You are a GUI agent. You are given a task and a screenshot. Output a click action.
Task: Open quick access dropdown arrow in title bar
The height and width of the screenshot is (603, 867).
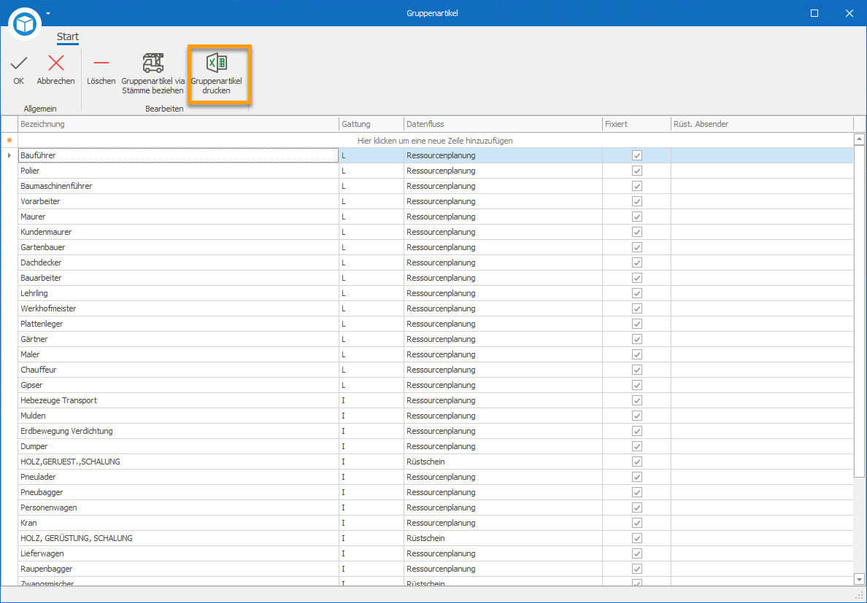[x=48, y=12]
